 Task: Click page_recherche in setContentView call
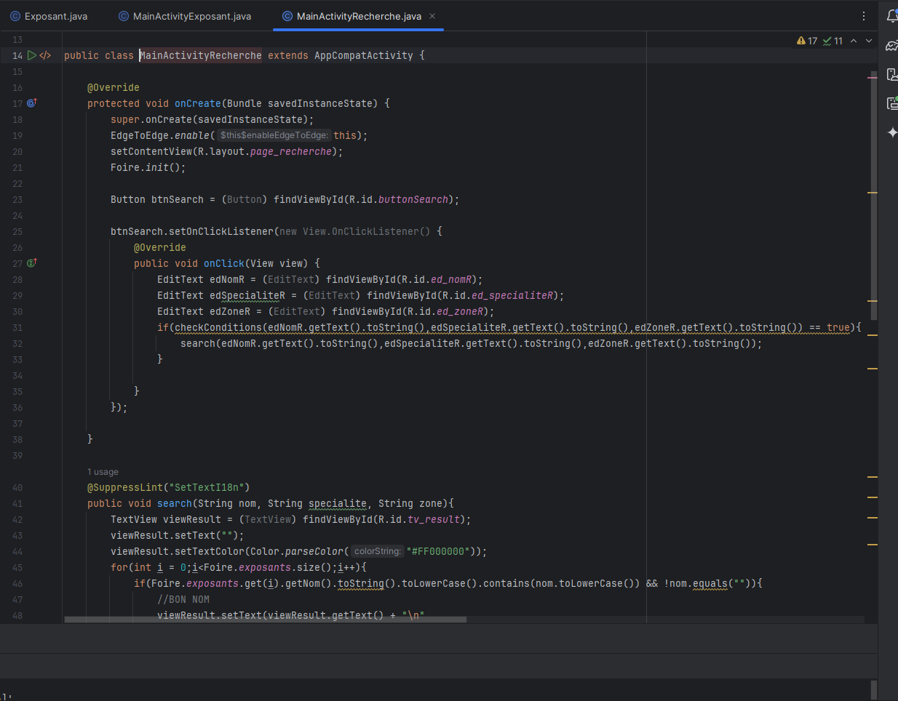[x=291, y=151]
